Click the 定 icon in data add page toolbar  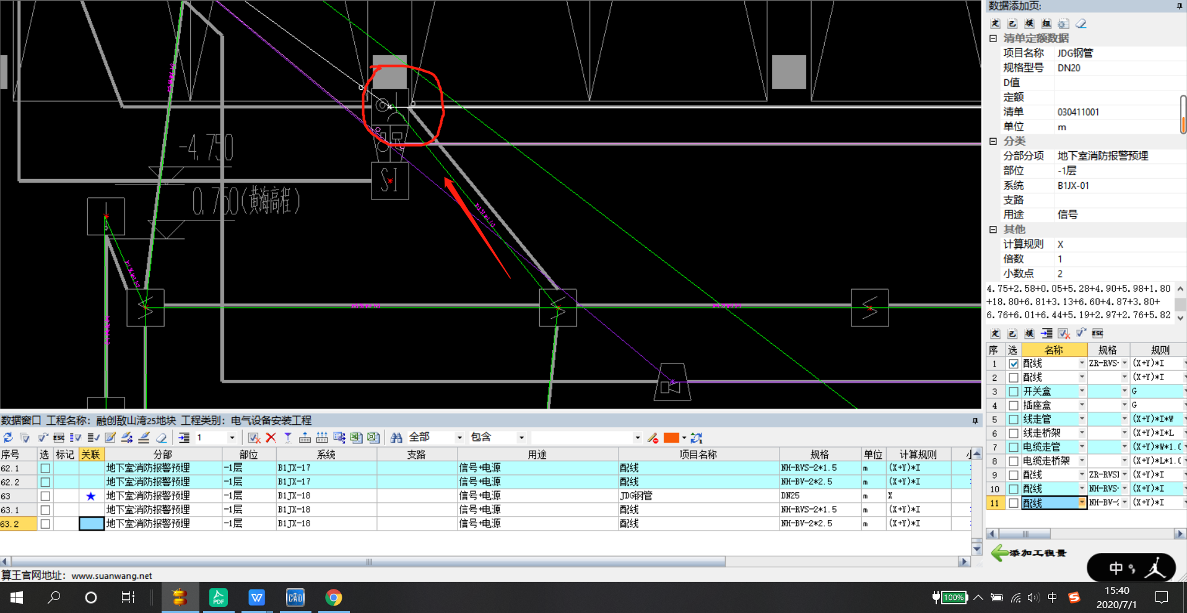tap(995, 24)
